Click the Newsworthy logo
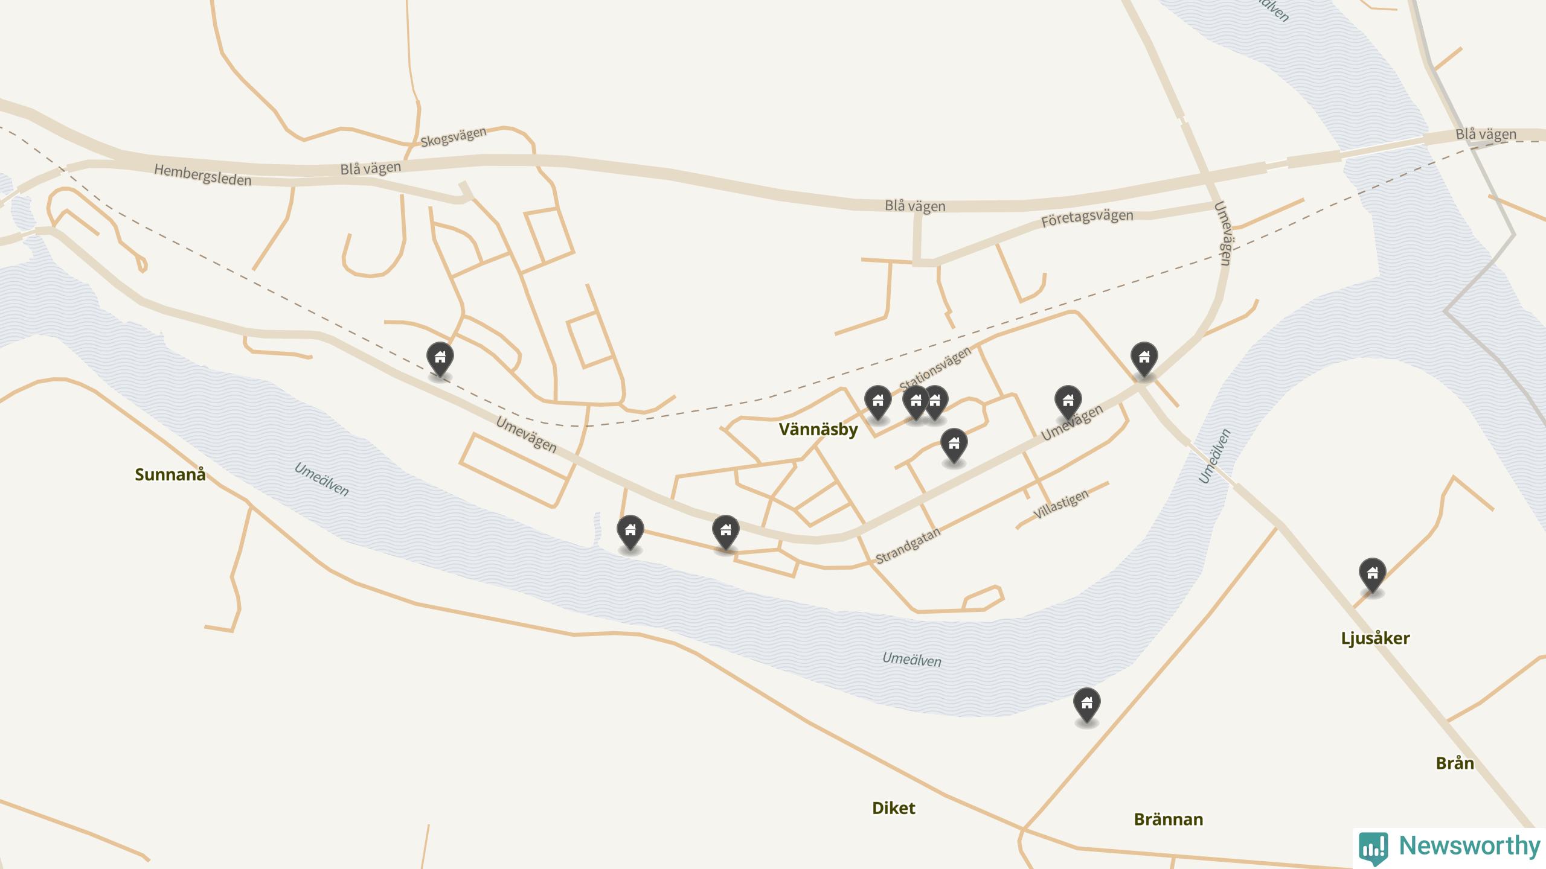Viewport: 1546px width, 869px height. [1449, 847]
